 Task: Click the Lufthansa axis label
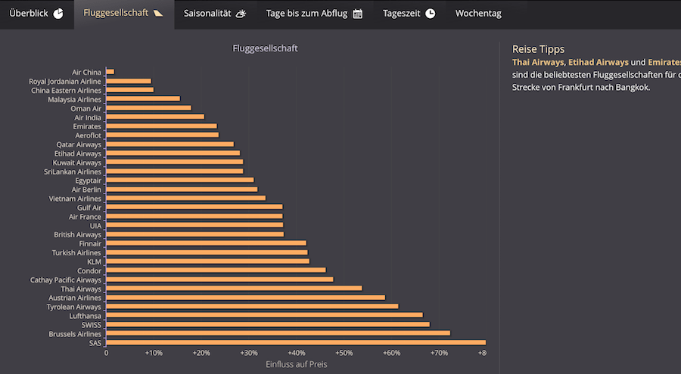point(85,316)
